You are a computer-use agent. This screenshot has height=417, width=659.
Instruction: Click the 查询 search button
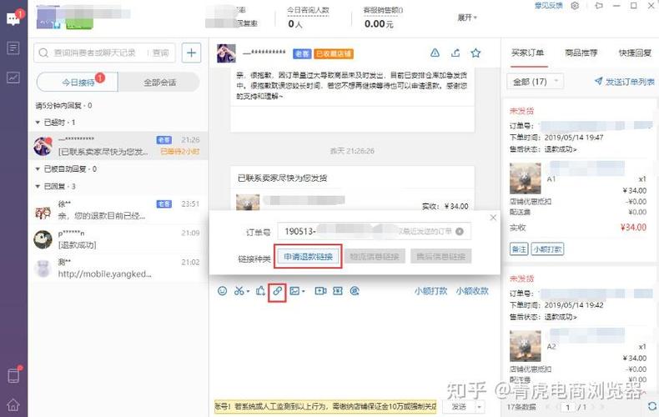160,53
